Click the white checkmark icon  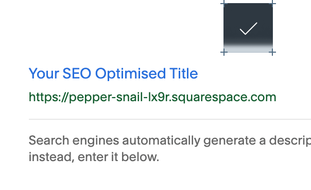[x=248, y=28]
